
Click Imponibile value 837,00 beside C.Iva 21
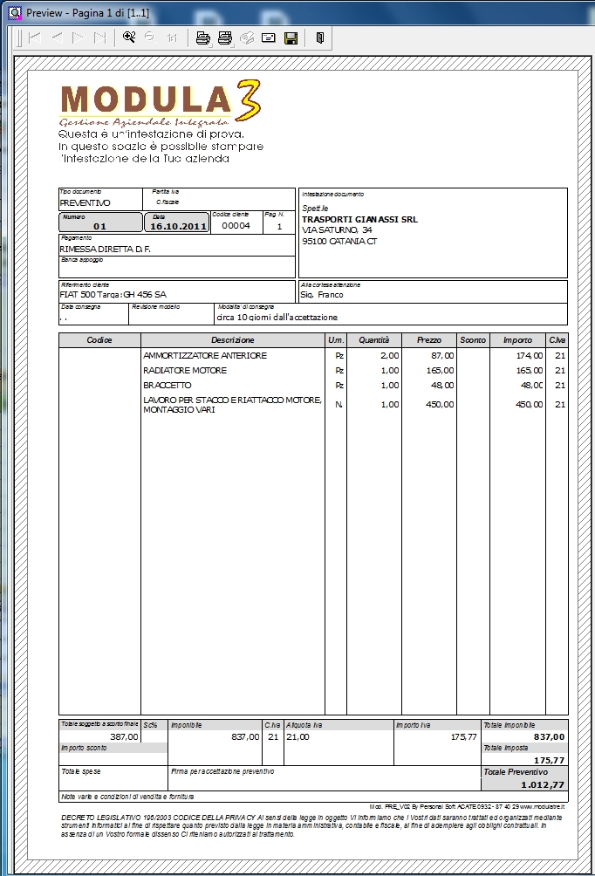pos(245,737)
